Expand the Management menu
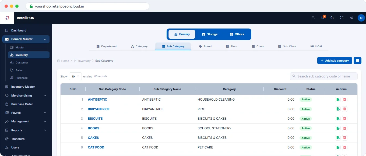The height and width of the screenshot is (156, 366). pos(26,122)
